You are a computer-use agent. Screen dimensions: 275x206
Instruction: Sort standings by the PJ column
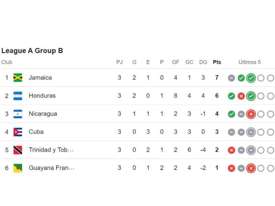119,62
